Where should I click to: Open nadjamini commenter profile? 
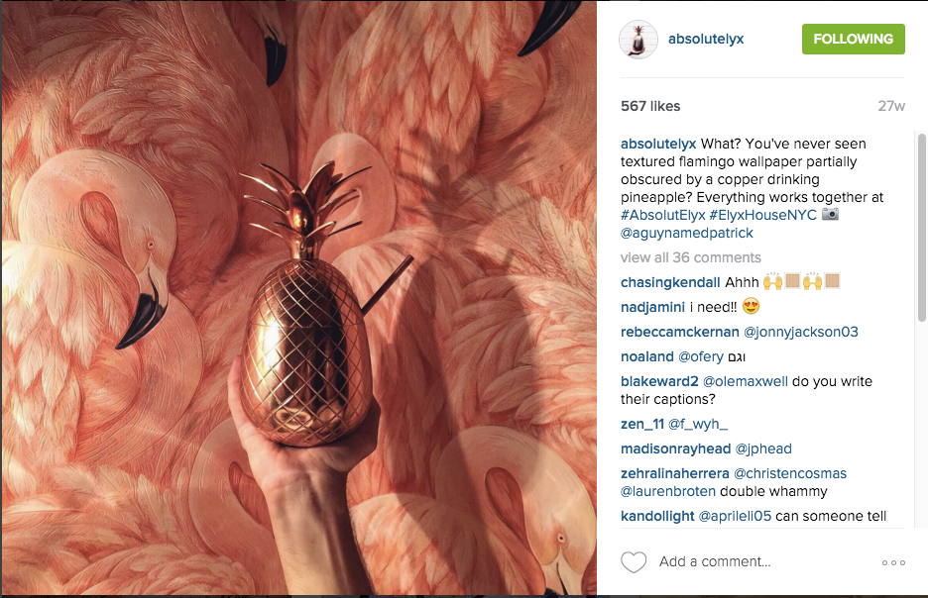coord(652,307)
